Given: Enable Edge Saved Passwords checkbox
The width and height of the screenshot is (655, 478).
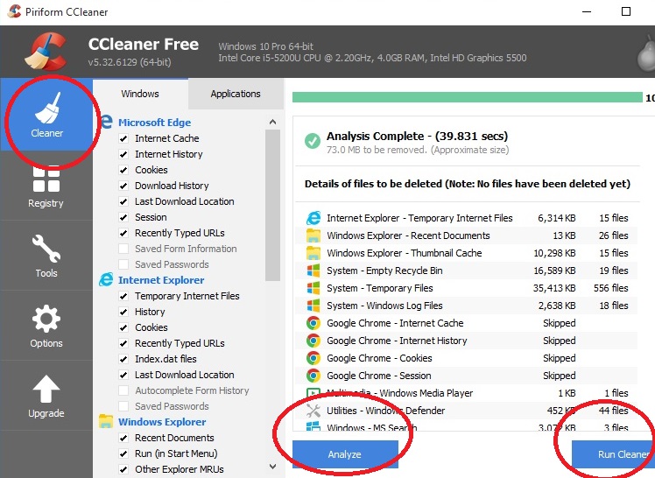Looking at the screenshot, I should tap(123, 264).
